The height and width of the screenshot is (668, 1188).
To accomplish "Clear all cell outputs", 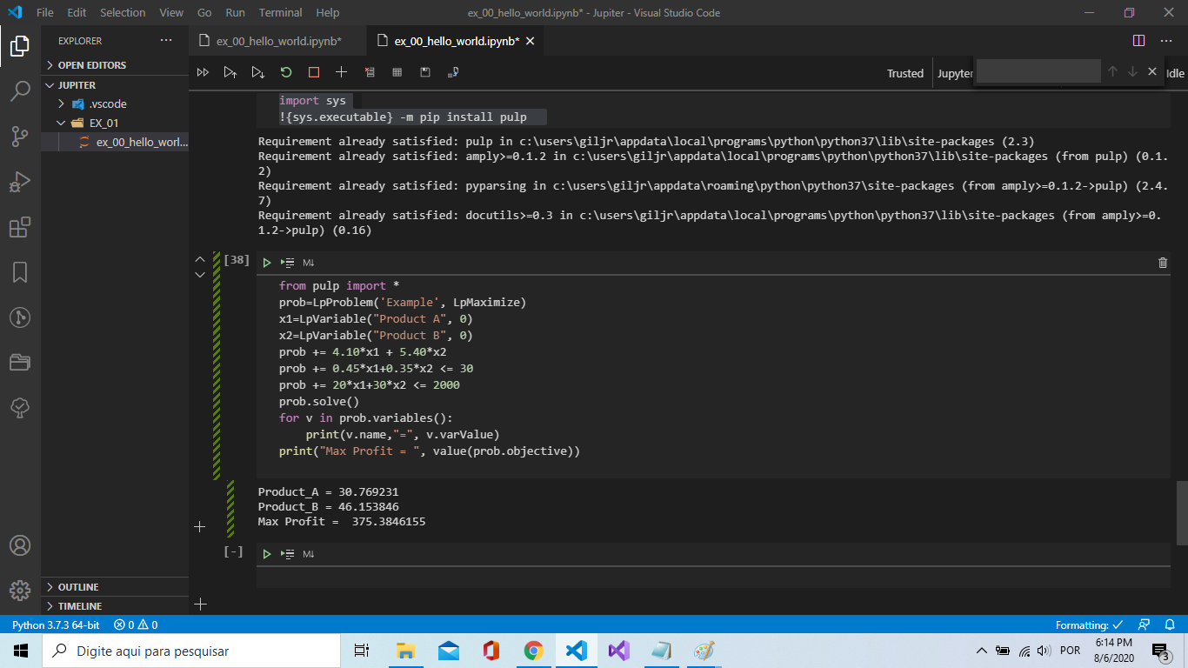I will point(370,72).
